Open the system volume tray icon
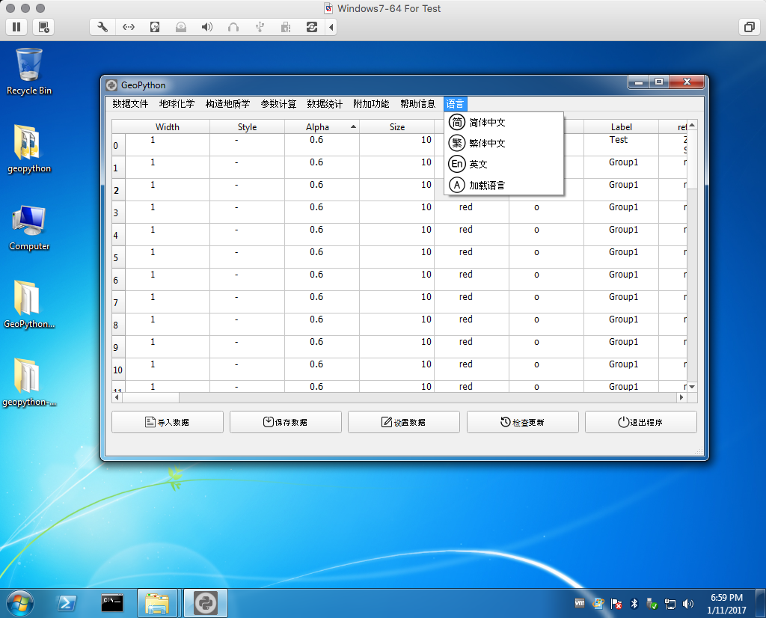This screenshot has height=618, width=766. pyautogui.click(x=688, y=604)
